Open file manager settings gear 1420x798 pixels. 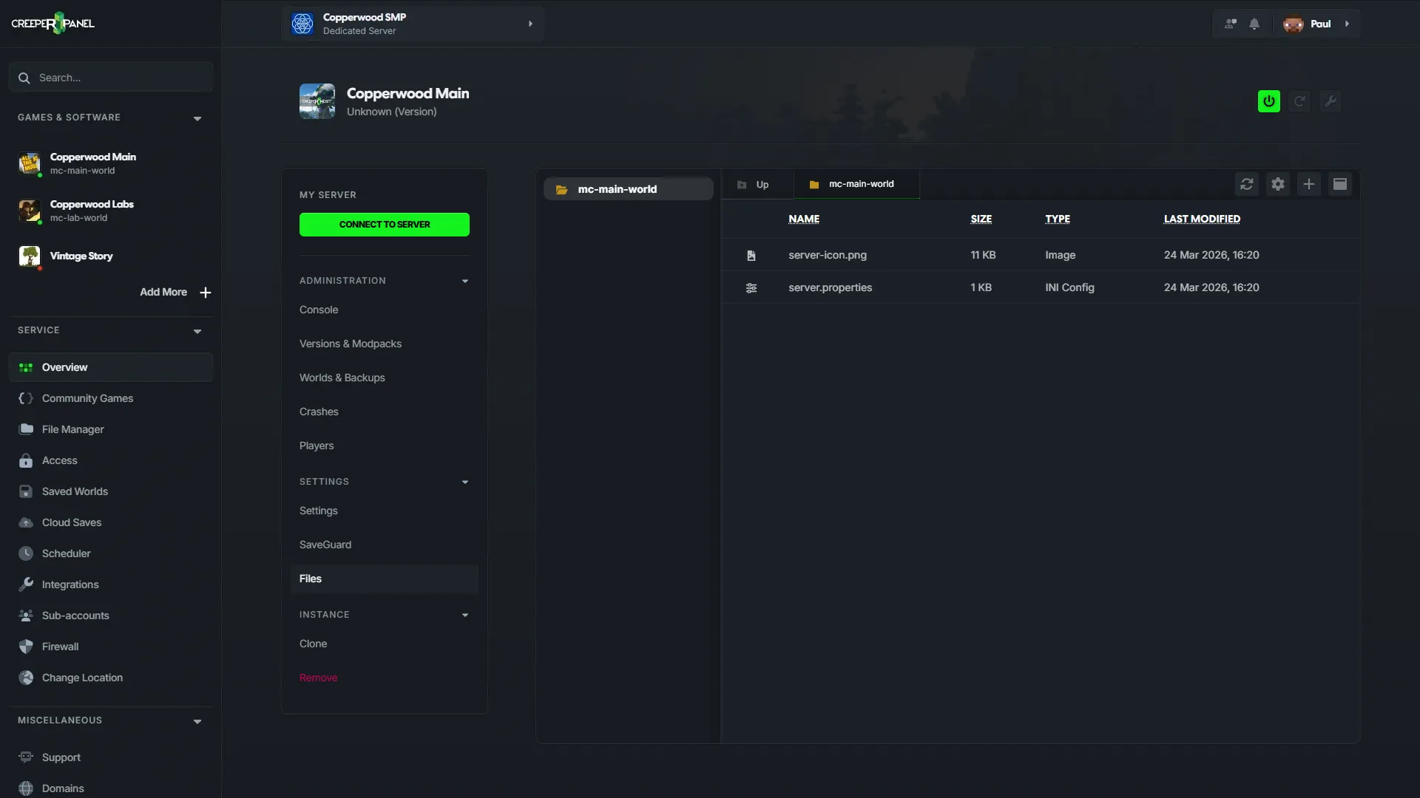(x=1278, y=184)
